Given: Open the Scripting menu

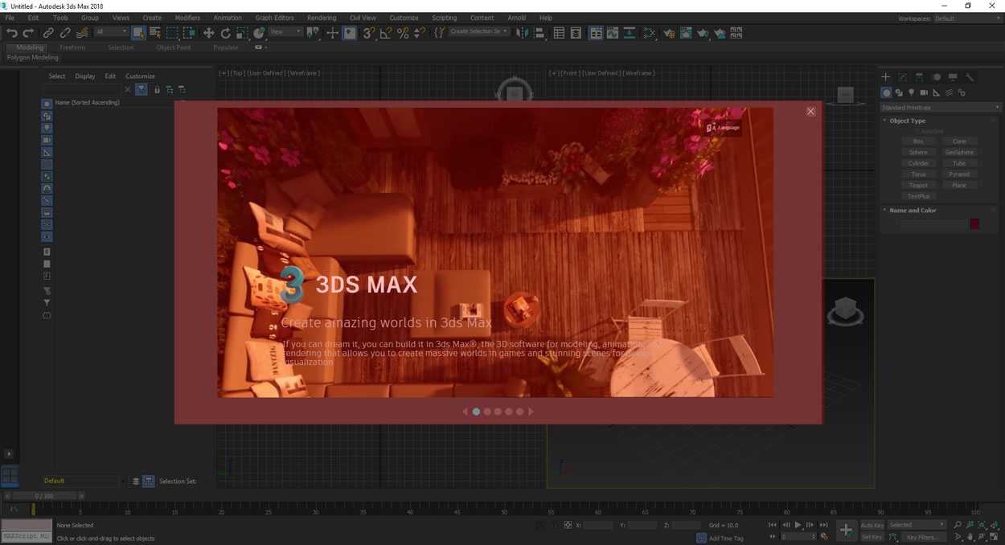Looking at the screenshot, I should pyautogui.click(x=444, y=18).
